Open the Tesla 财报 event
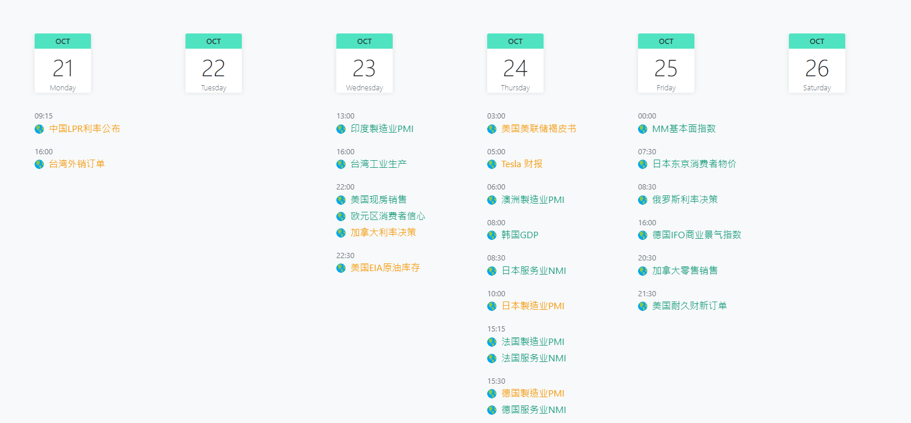This screenshot has height=423, width=911. 522,164
